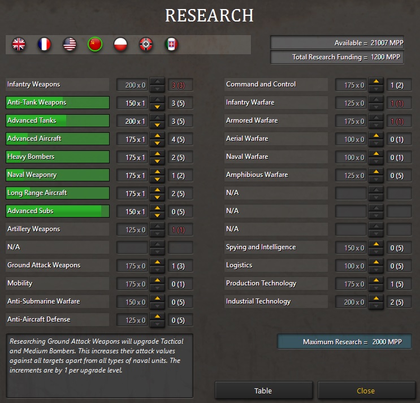Screen dimensions: 420x403
Task: Increase Mobility research funding
Action: (158, 280)
